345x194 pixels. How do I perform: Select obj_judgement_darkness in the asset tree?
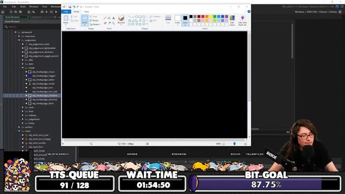click(x=41, y=52)
